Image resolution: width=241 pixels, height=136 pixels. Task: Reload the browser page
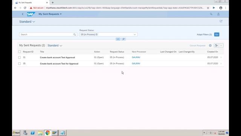tap(25, 8)
